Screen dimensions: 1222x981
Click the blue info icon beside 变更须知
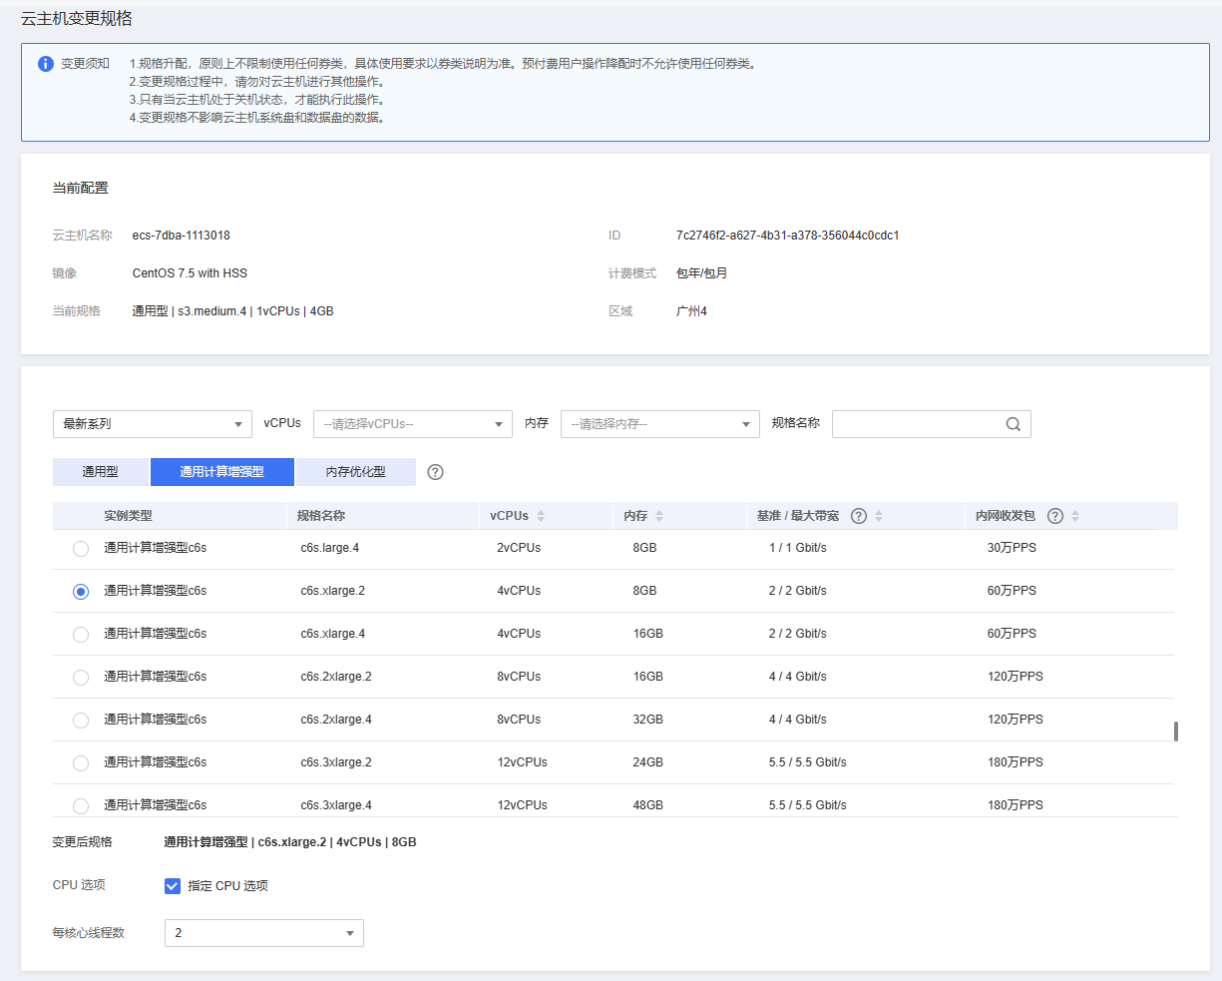click(45, 64)
